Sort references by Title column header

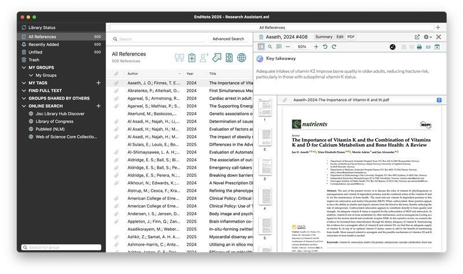212,73
